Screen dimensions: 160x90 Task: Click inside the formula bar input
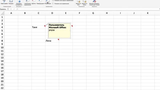pyautogui.click(x=88, y=9)
